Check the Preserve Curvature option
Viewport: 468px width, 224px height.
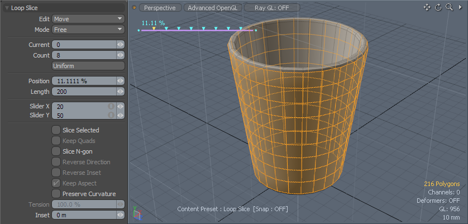(x=56, y=194)
